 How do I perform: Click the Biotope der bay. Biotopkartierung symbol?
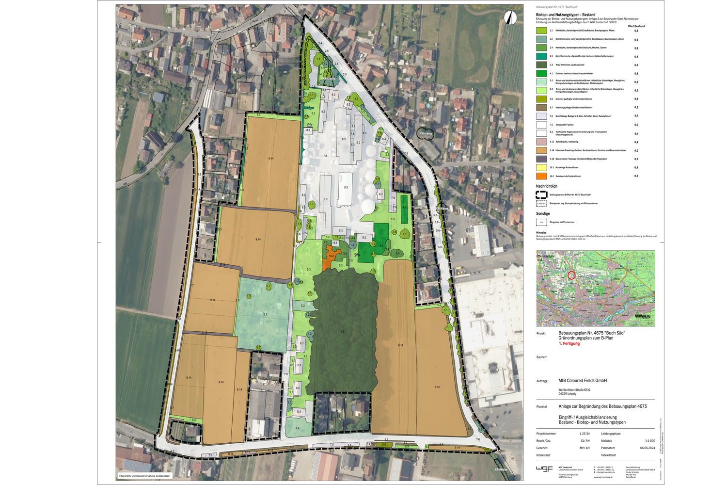541,204
